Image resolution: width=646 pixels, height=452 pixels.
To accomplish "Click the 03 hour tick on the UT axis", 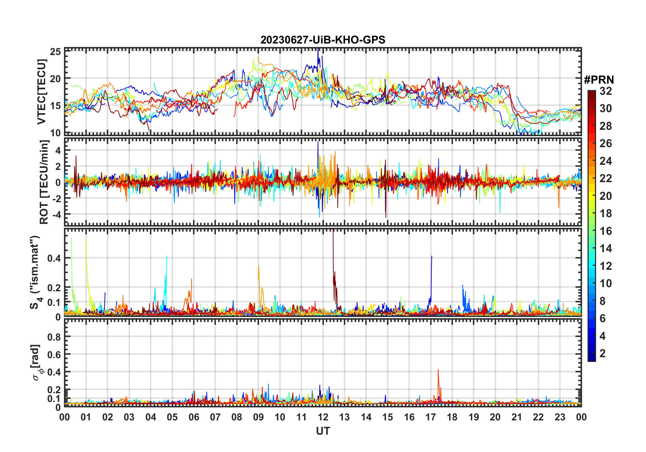I will click(129, 417).
